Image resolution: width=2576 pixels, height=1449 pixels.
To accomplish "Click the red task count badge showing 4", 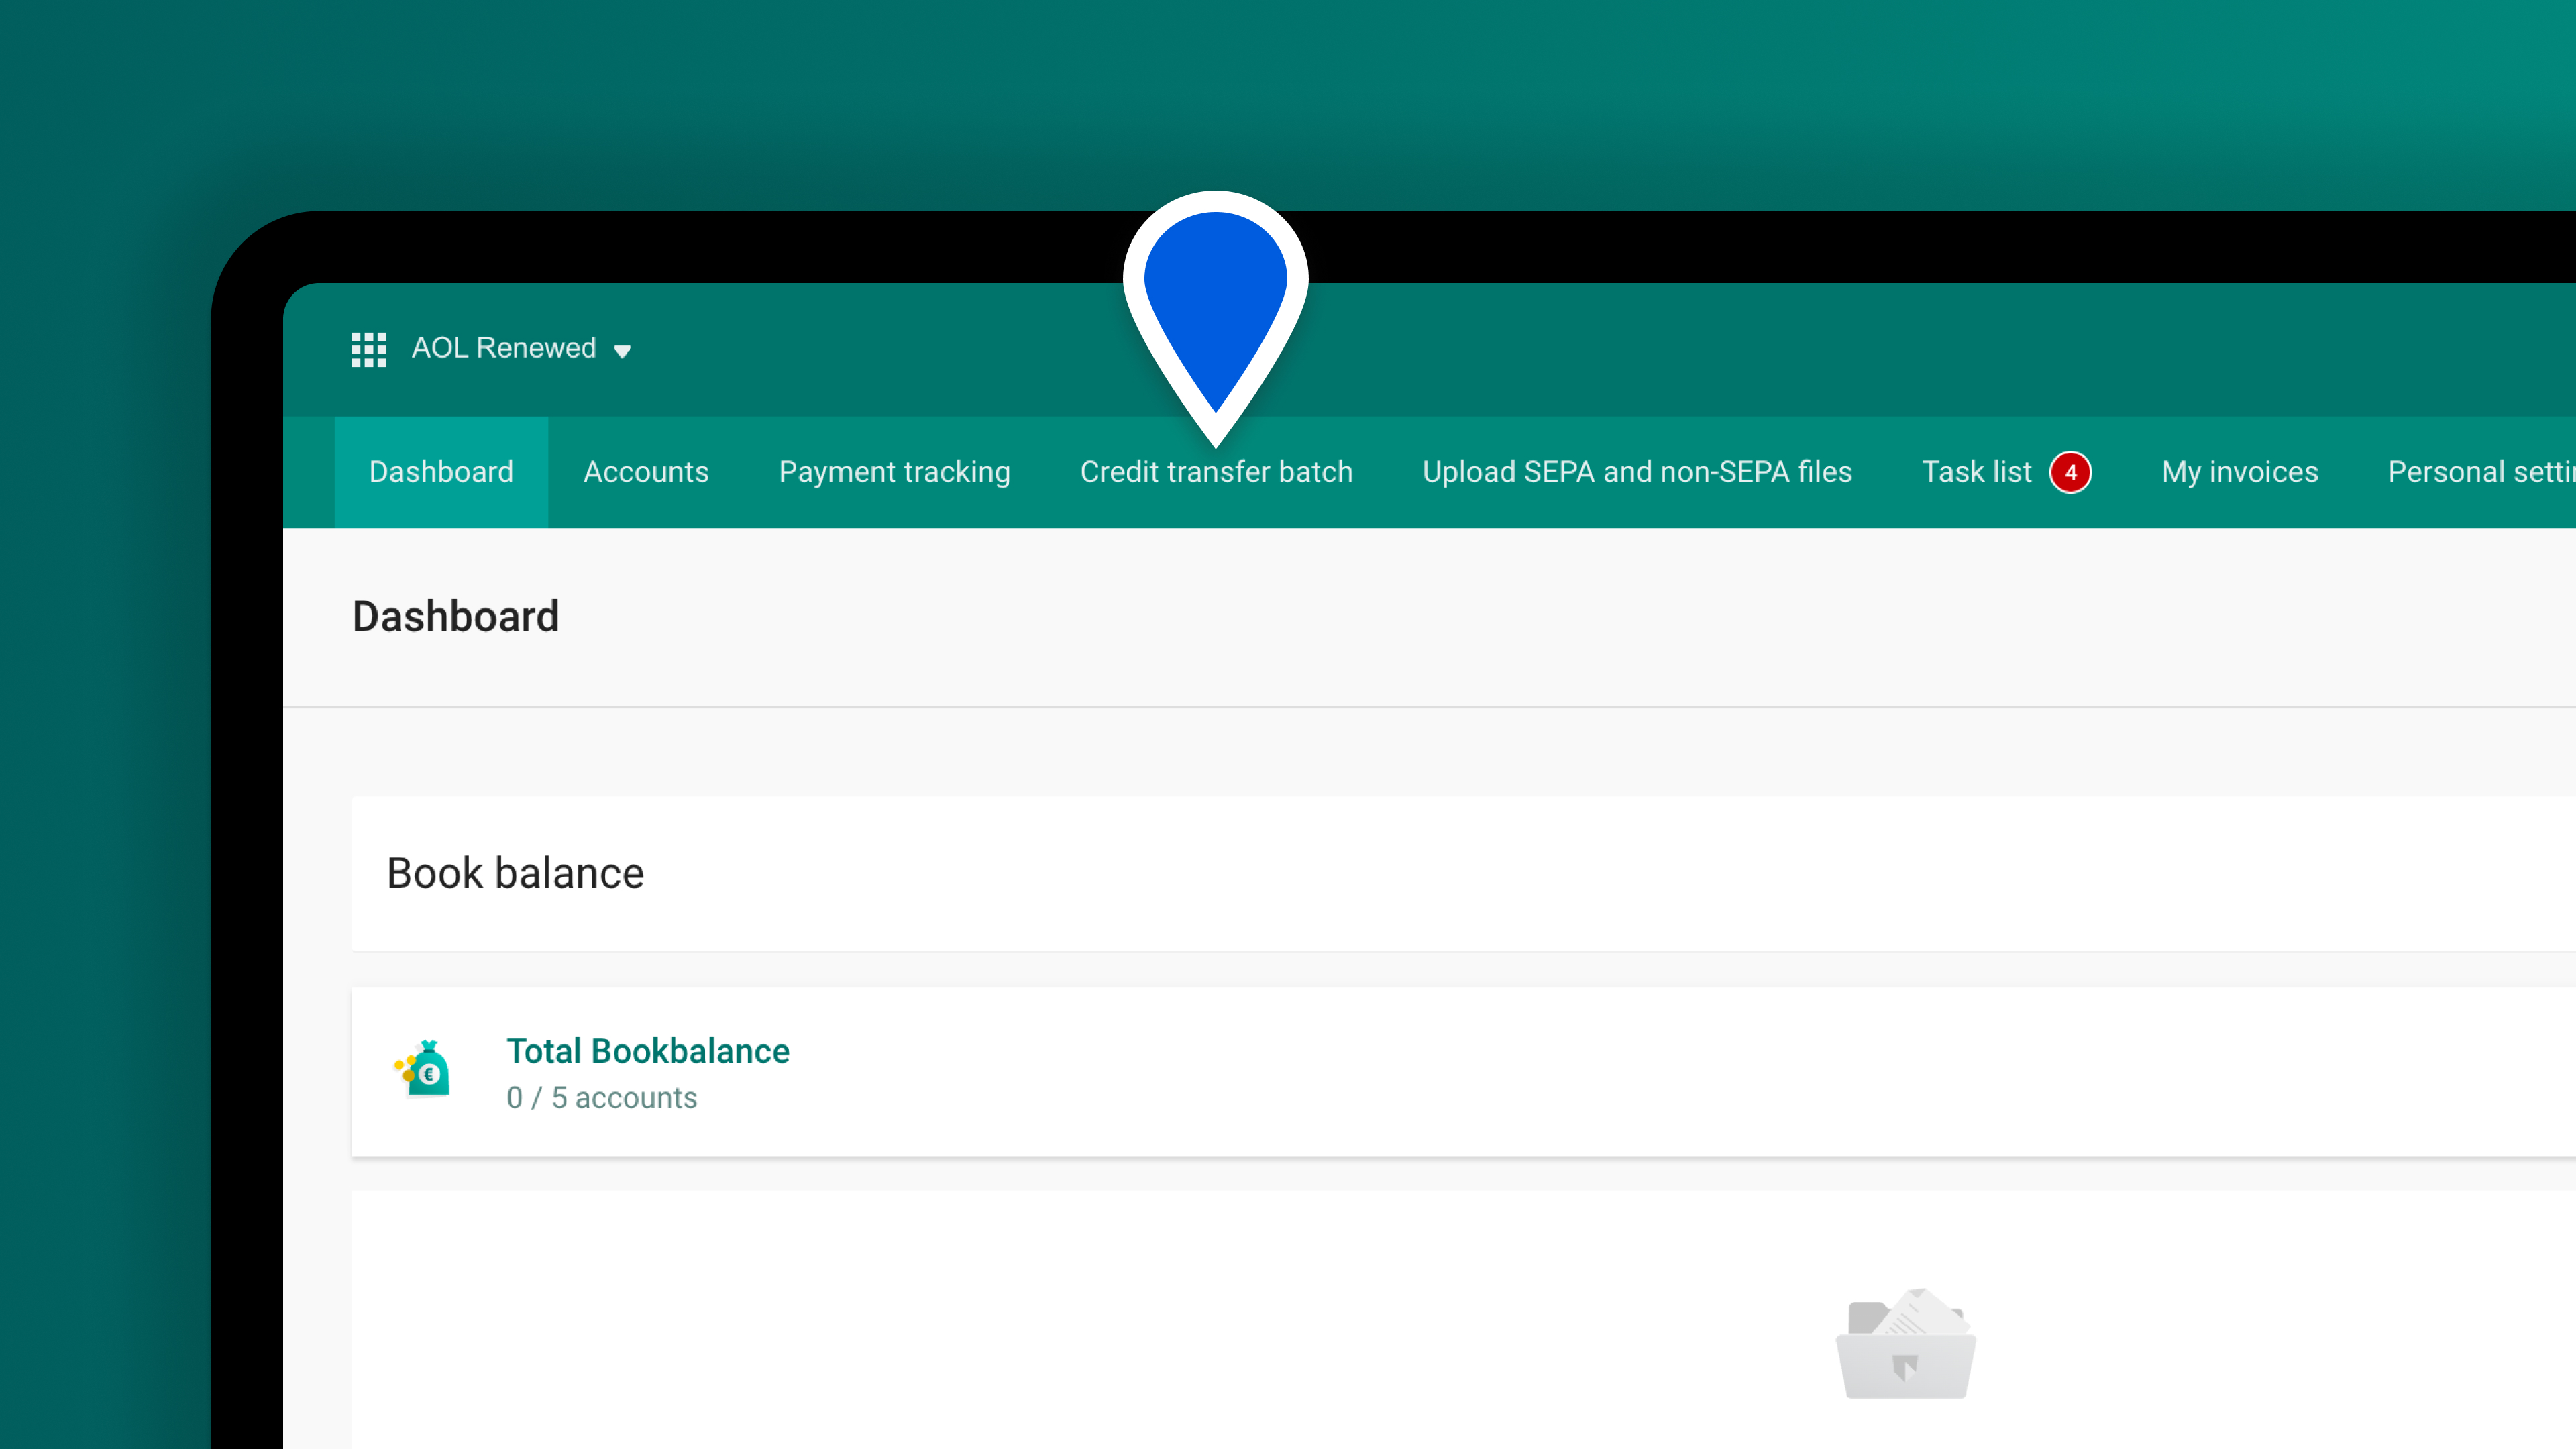I will pos(2070,472).
